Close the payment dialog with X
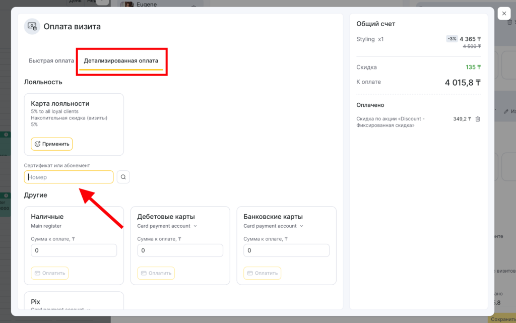 point(504,14)
